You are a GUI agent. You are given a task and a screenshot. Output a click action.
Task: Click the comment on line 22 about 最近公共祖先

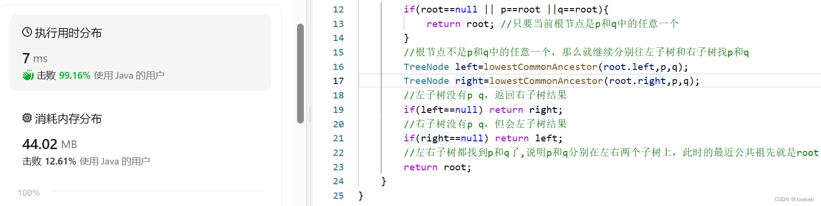click(x=612, y=152)
